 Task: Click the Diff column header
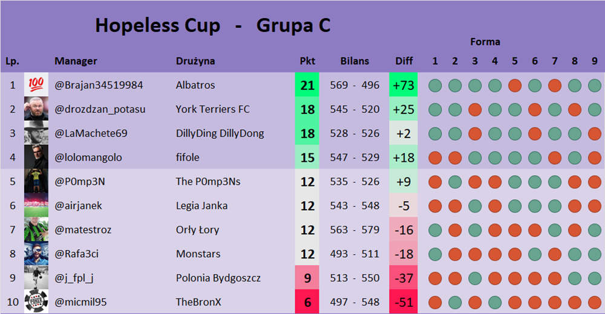[x=404, y=61]
